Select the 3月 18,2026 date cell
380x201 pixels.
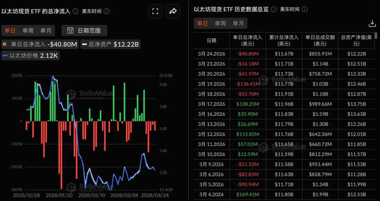point(211,94)
